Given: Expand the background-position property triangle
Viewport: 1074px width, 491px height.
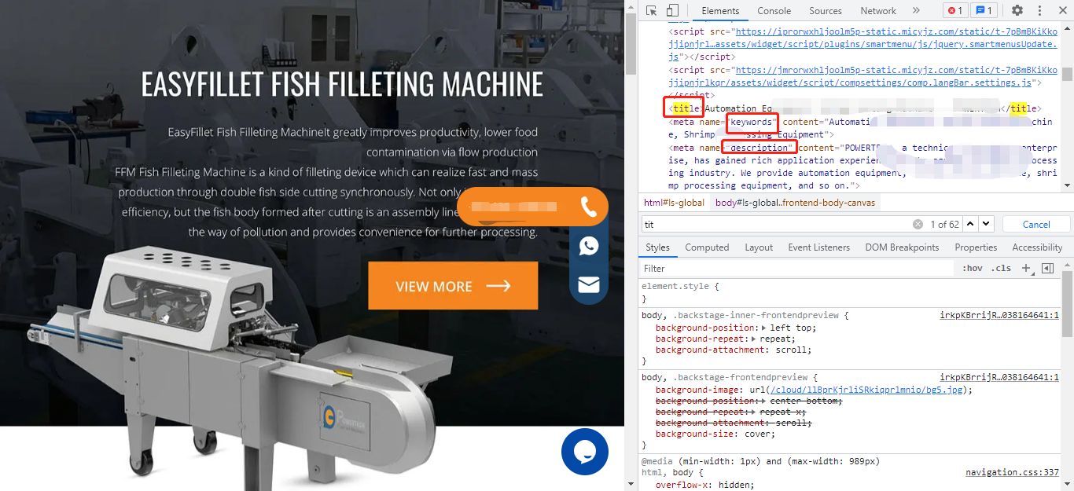Looking at the screenshot, I should pos(765,328).
